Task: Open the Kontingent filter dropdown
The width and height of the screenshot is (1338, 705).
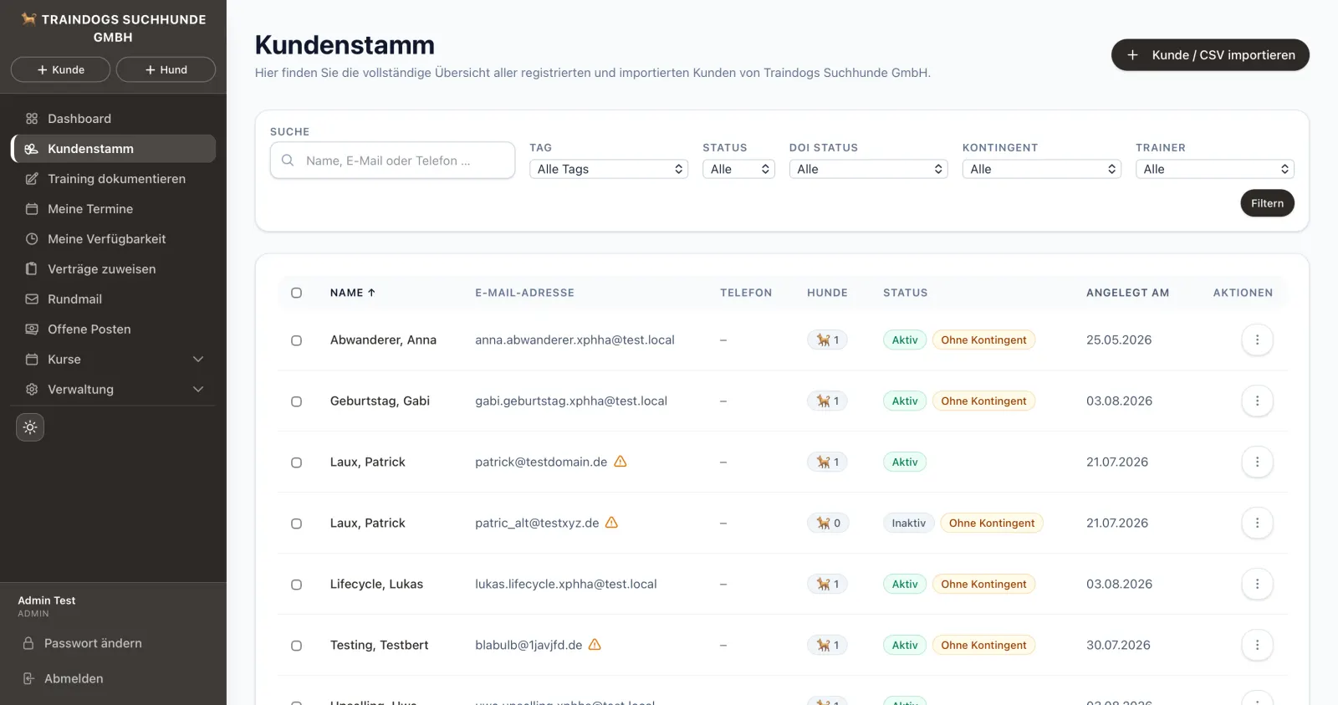Action: [x=1041, y=169]
